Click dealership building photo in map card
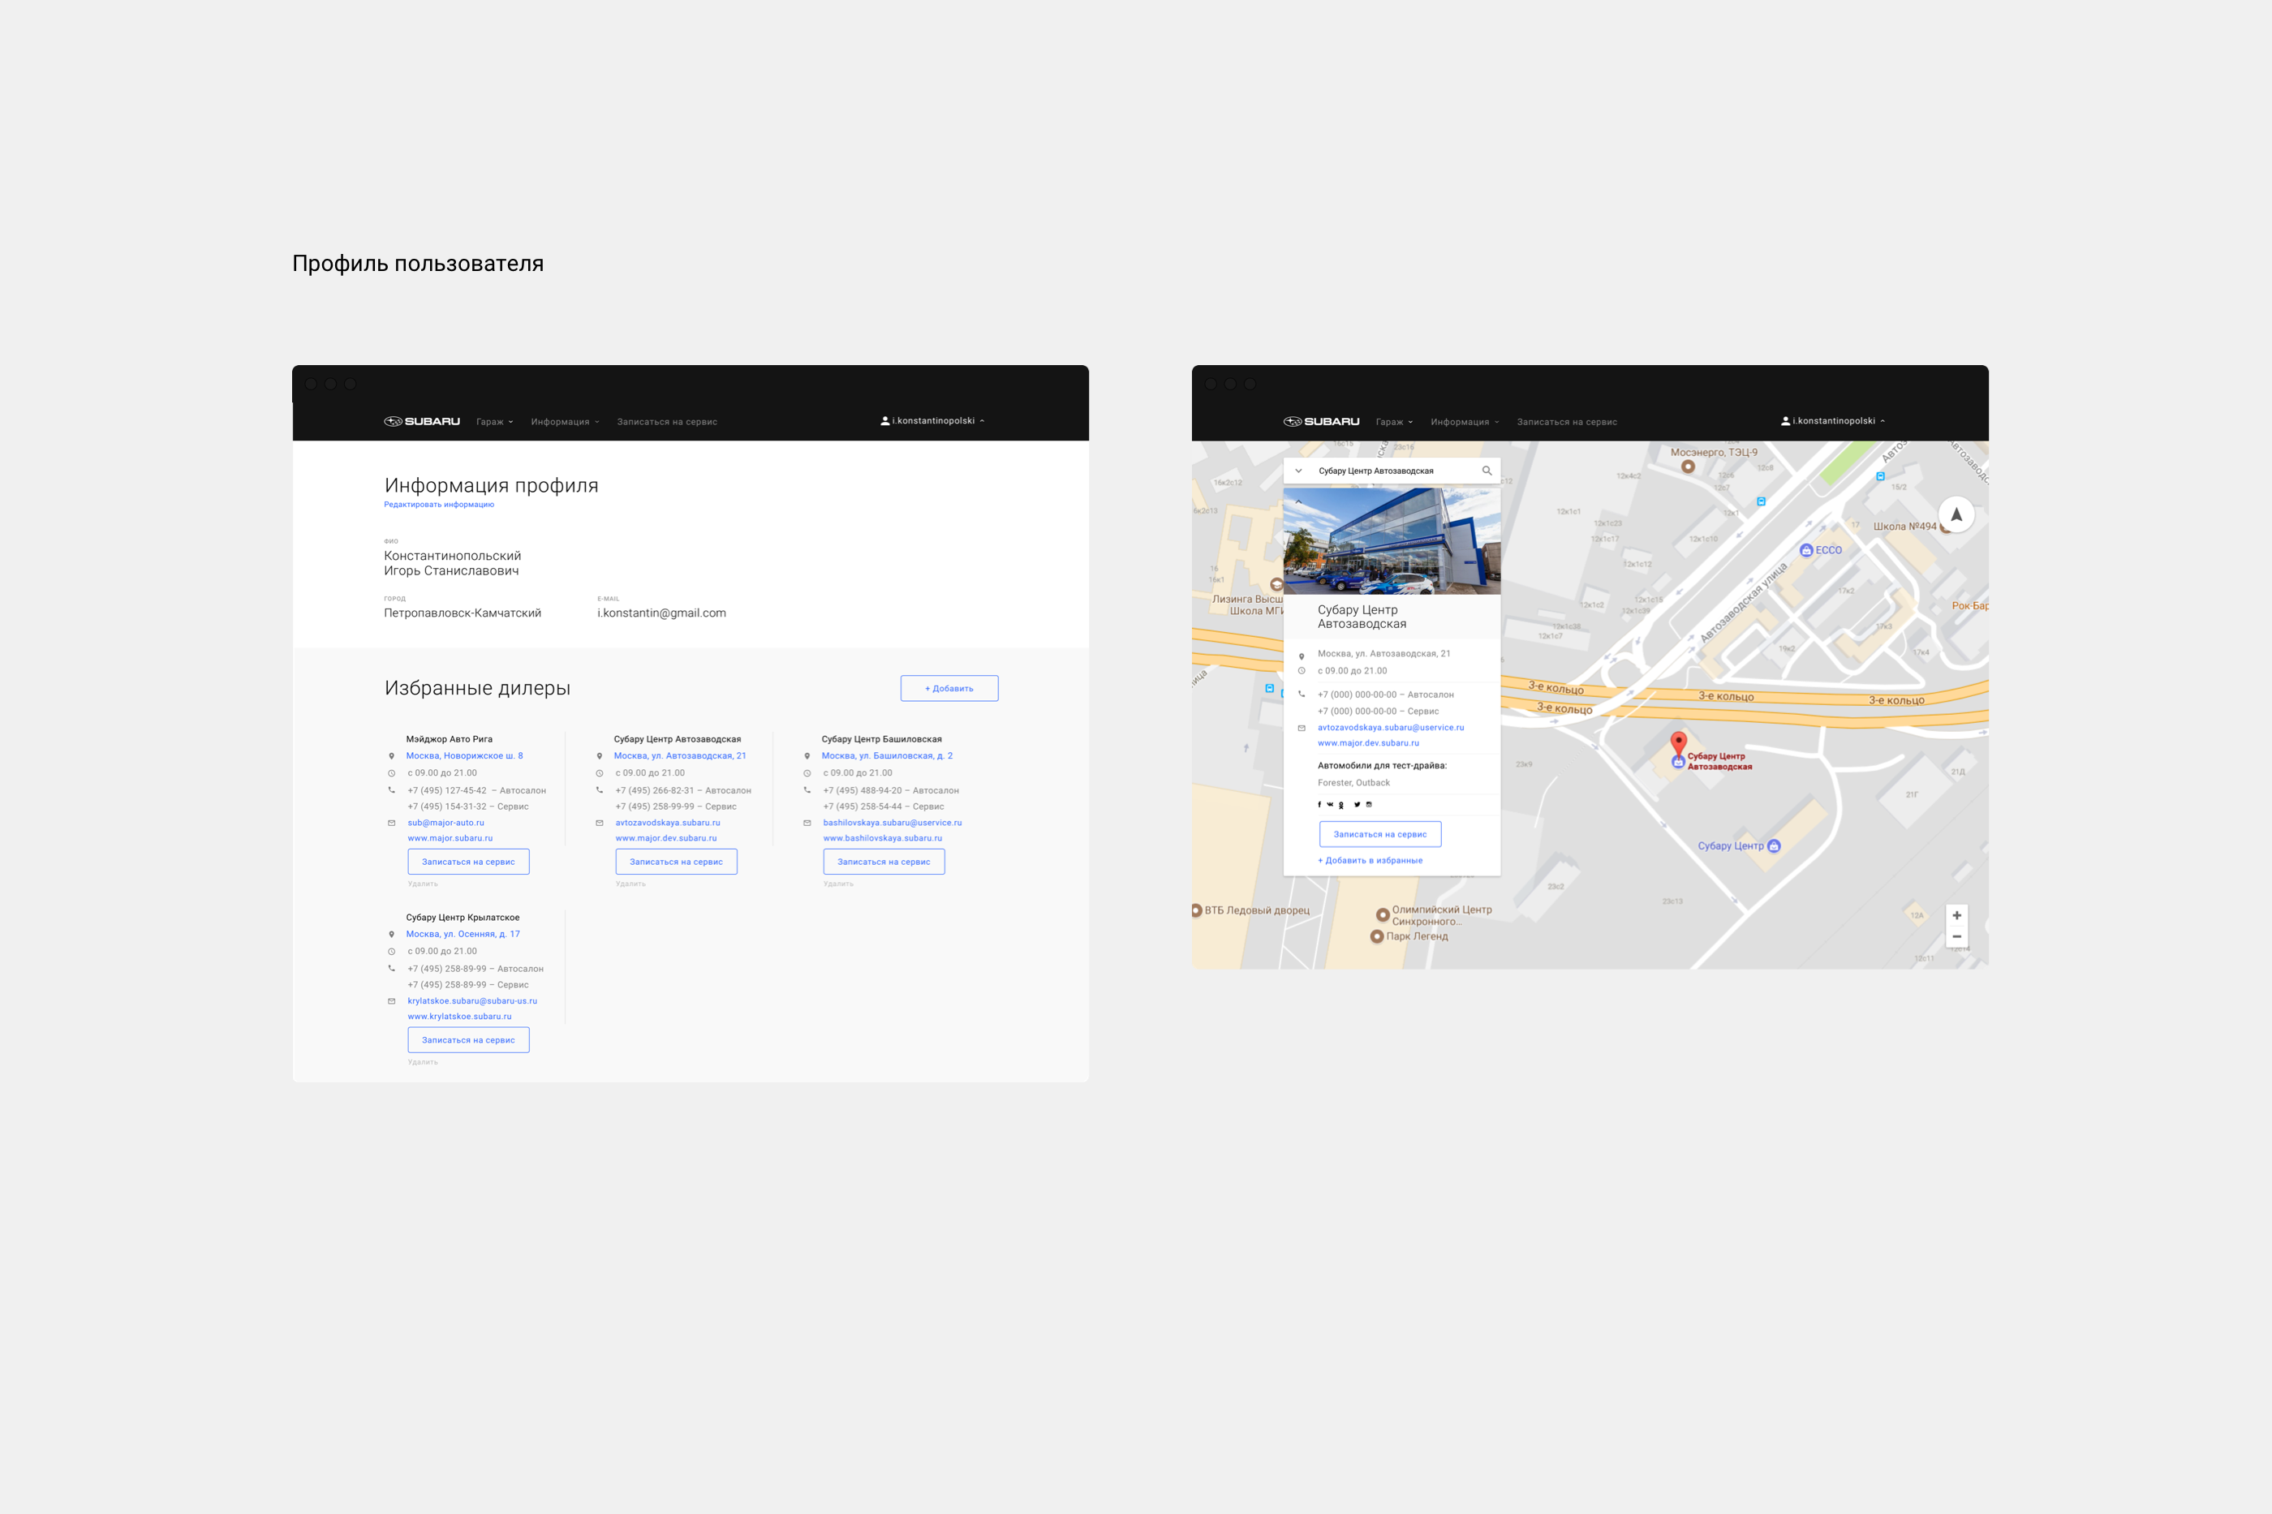Screen dimensions: 2272x1514 pos(1392,540)
